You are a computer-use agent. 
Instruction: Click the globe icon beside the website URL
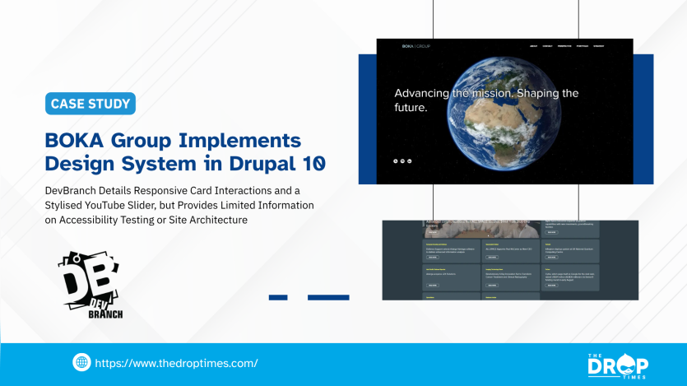pyautogui.click(x=81, y=362)
